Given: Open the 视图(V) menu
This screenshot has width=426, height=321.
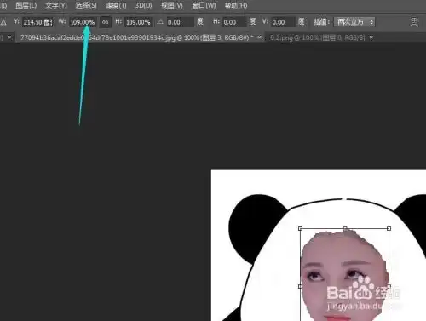Looking at the screenshot, I should pyautogui.click(x=172, y=5).
